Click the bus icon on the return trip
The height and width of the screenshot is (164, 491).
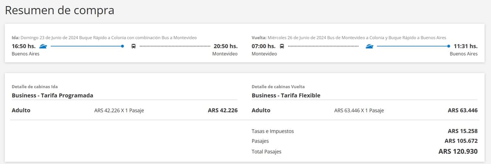(x=282, y=46)
